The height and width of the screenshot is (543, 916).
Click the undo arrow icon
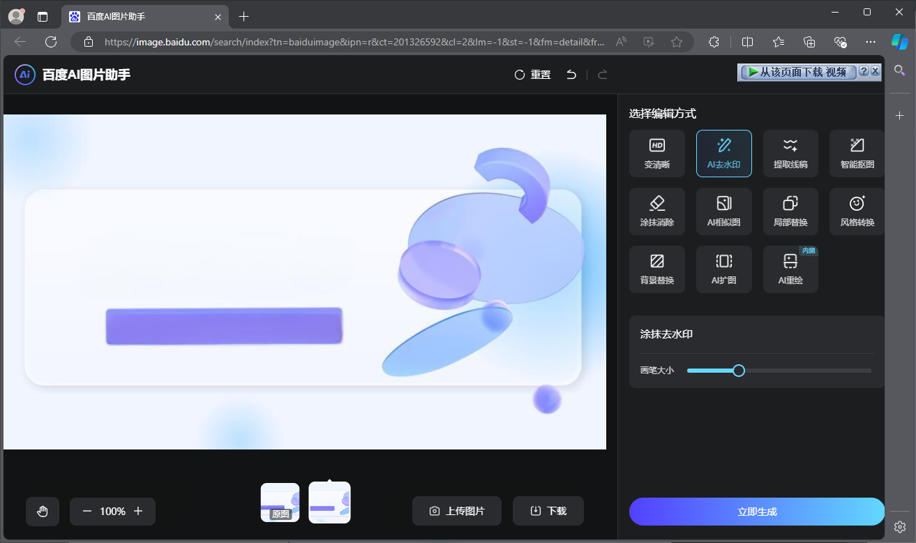click(571, 75)
